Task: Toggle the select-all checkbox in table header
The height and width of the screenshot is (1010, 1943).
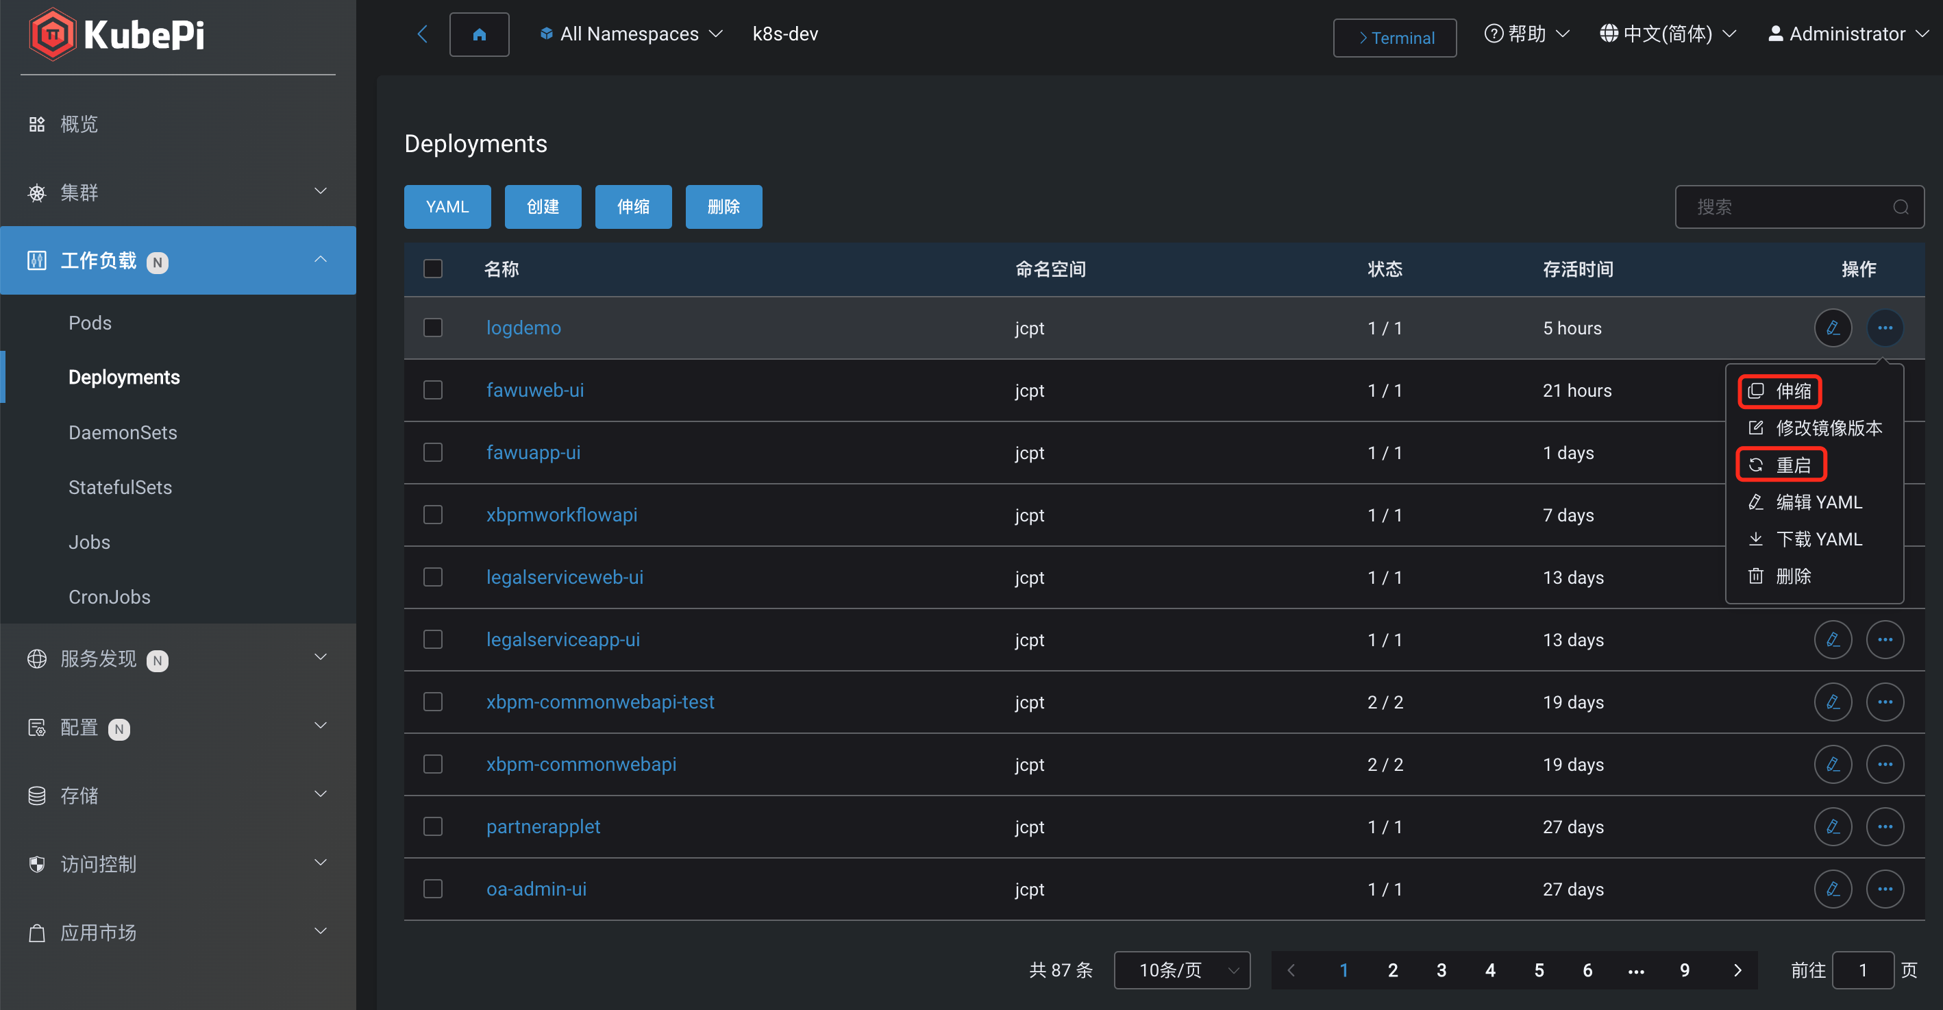Action: 433,269
